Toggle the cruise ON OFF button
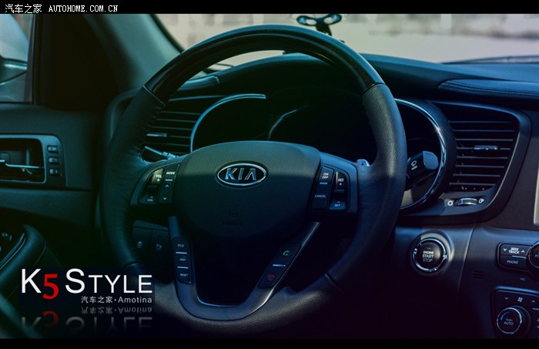The width and height of the screenshot is (539, 349). pos(325,176)
